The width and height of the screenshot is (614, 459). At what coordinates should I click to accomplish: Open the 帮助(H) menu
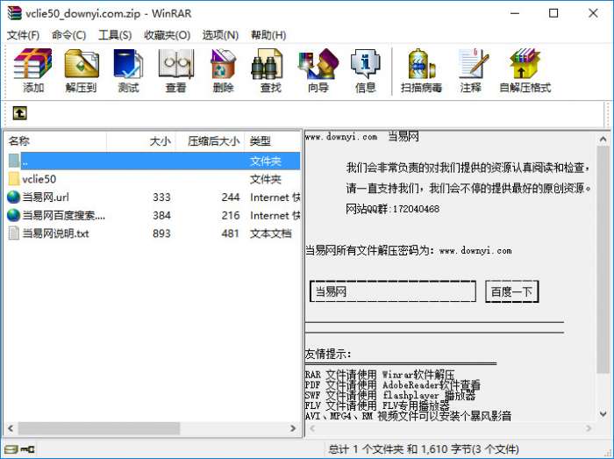point(268,35)
